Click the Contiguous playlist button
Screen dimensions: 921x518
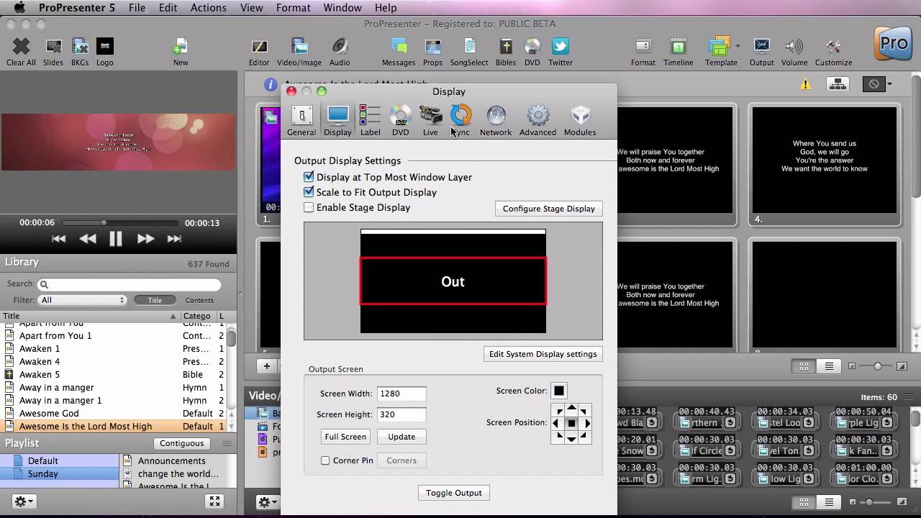(182, 443)
